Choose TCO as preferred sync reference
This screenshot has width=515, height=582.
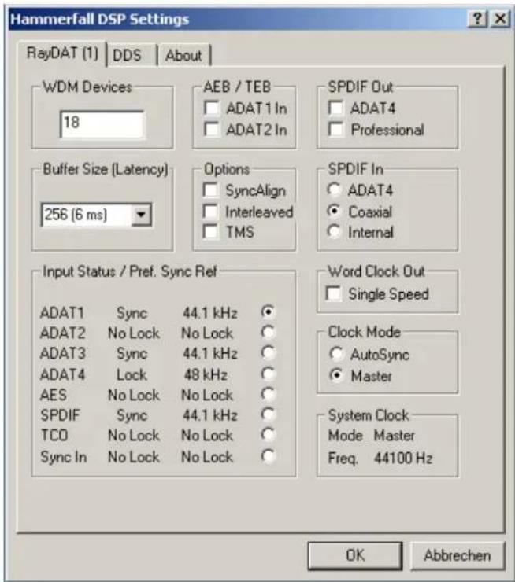pos(268,435)
